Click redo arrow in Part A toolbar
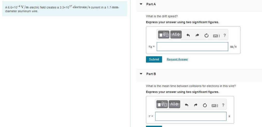 point(197,35)
